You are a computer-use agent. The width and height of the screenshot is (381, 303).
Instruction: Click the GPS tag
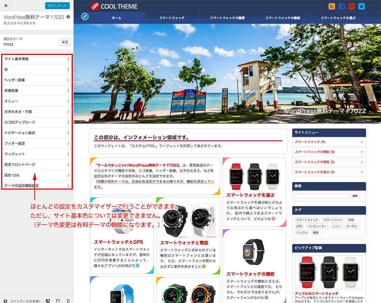coord(299,226)
